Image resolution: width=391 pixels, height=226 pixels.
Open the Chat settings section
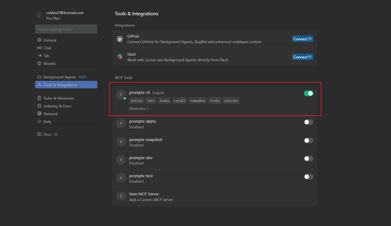click(66, 48)
